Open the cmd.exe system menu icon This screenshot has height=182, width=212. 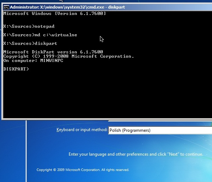point(6,7)
